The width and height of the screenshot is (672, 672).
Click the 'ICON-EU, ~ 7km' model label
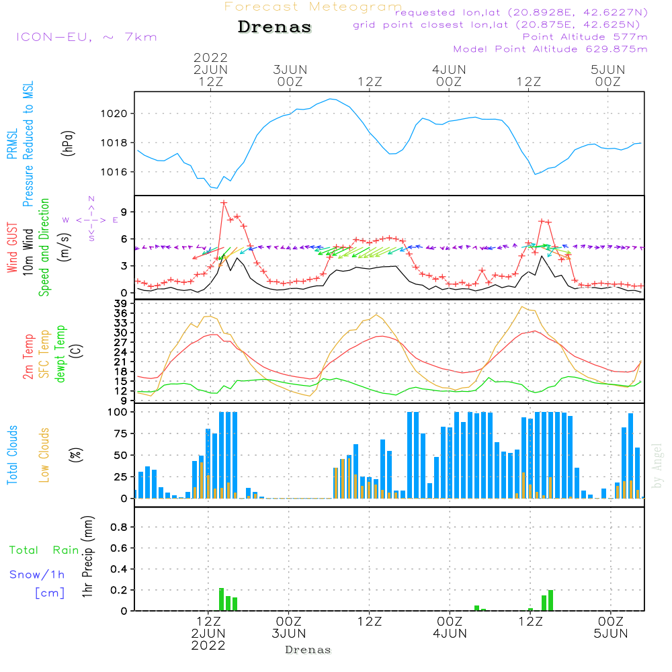click(x=87, y=37)
